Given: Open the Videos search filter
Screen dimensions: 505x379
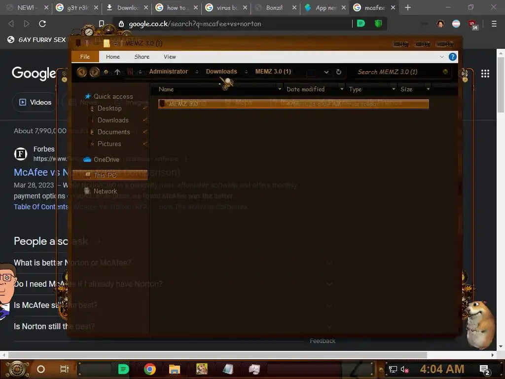Looking at the screenshot, I should point(35,102).
